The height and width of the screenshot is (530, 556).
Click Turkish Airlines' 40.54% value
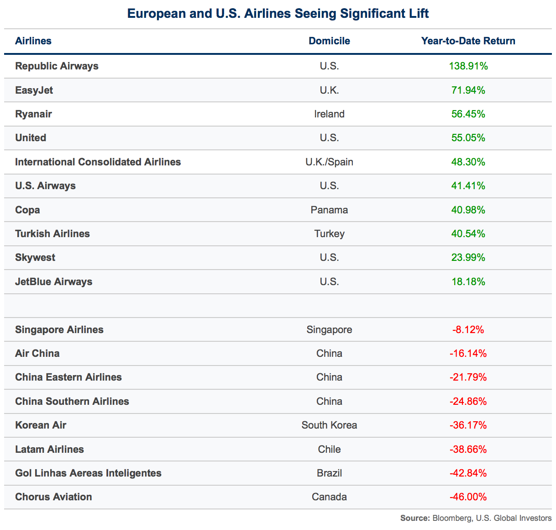tap(468, 234)
